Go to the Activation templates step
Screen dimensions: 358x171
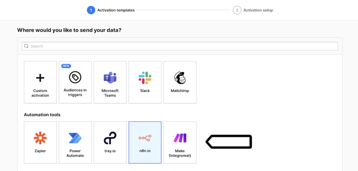point(116,10)
